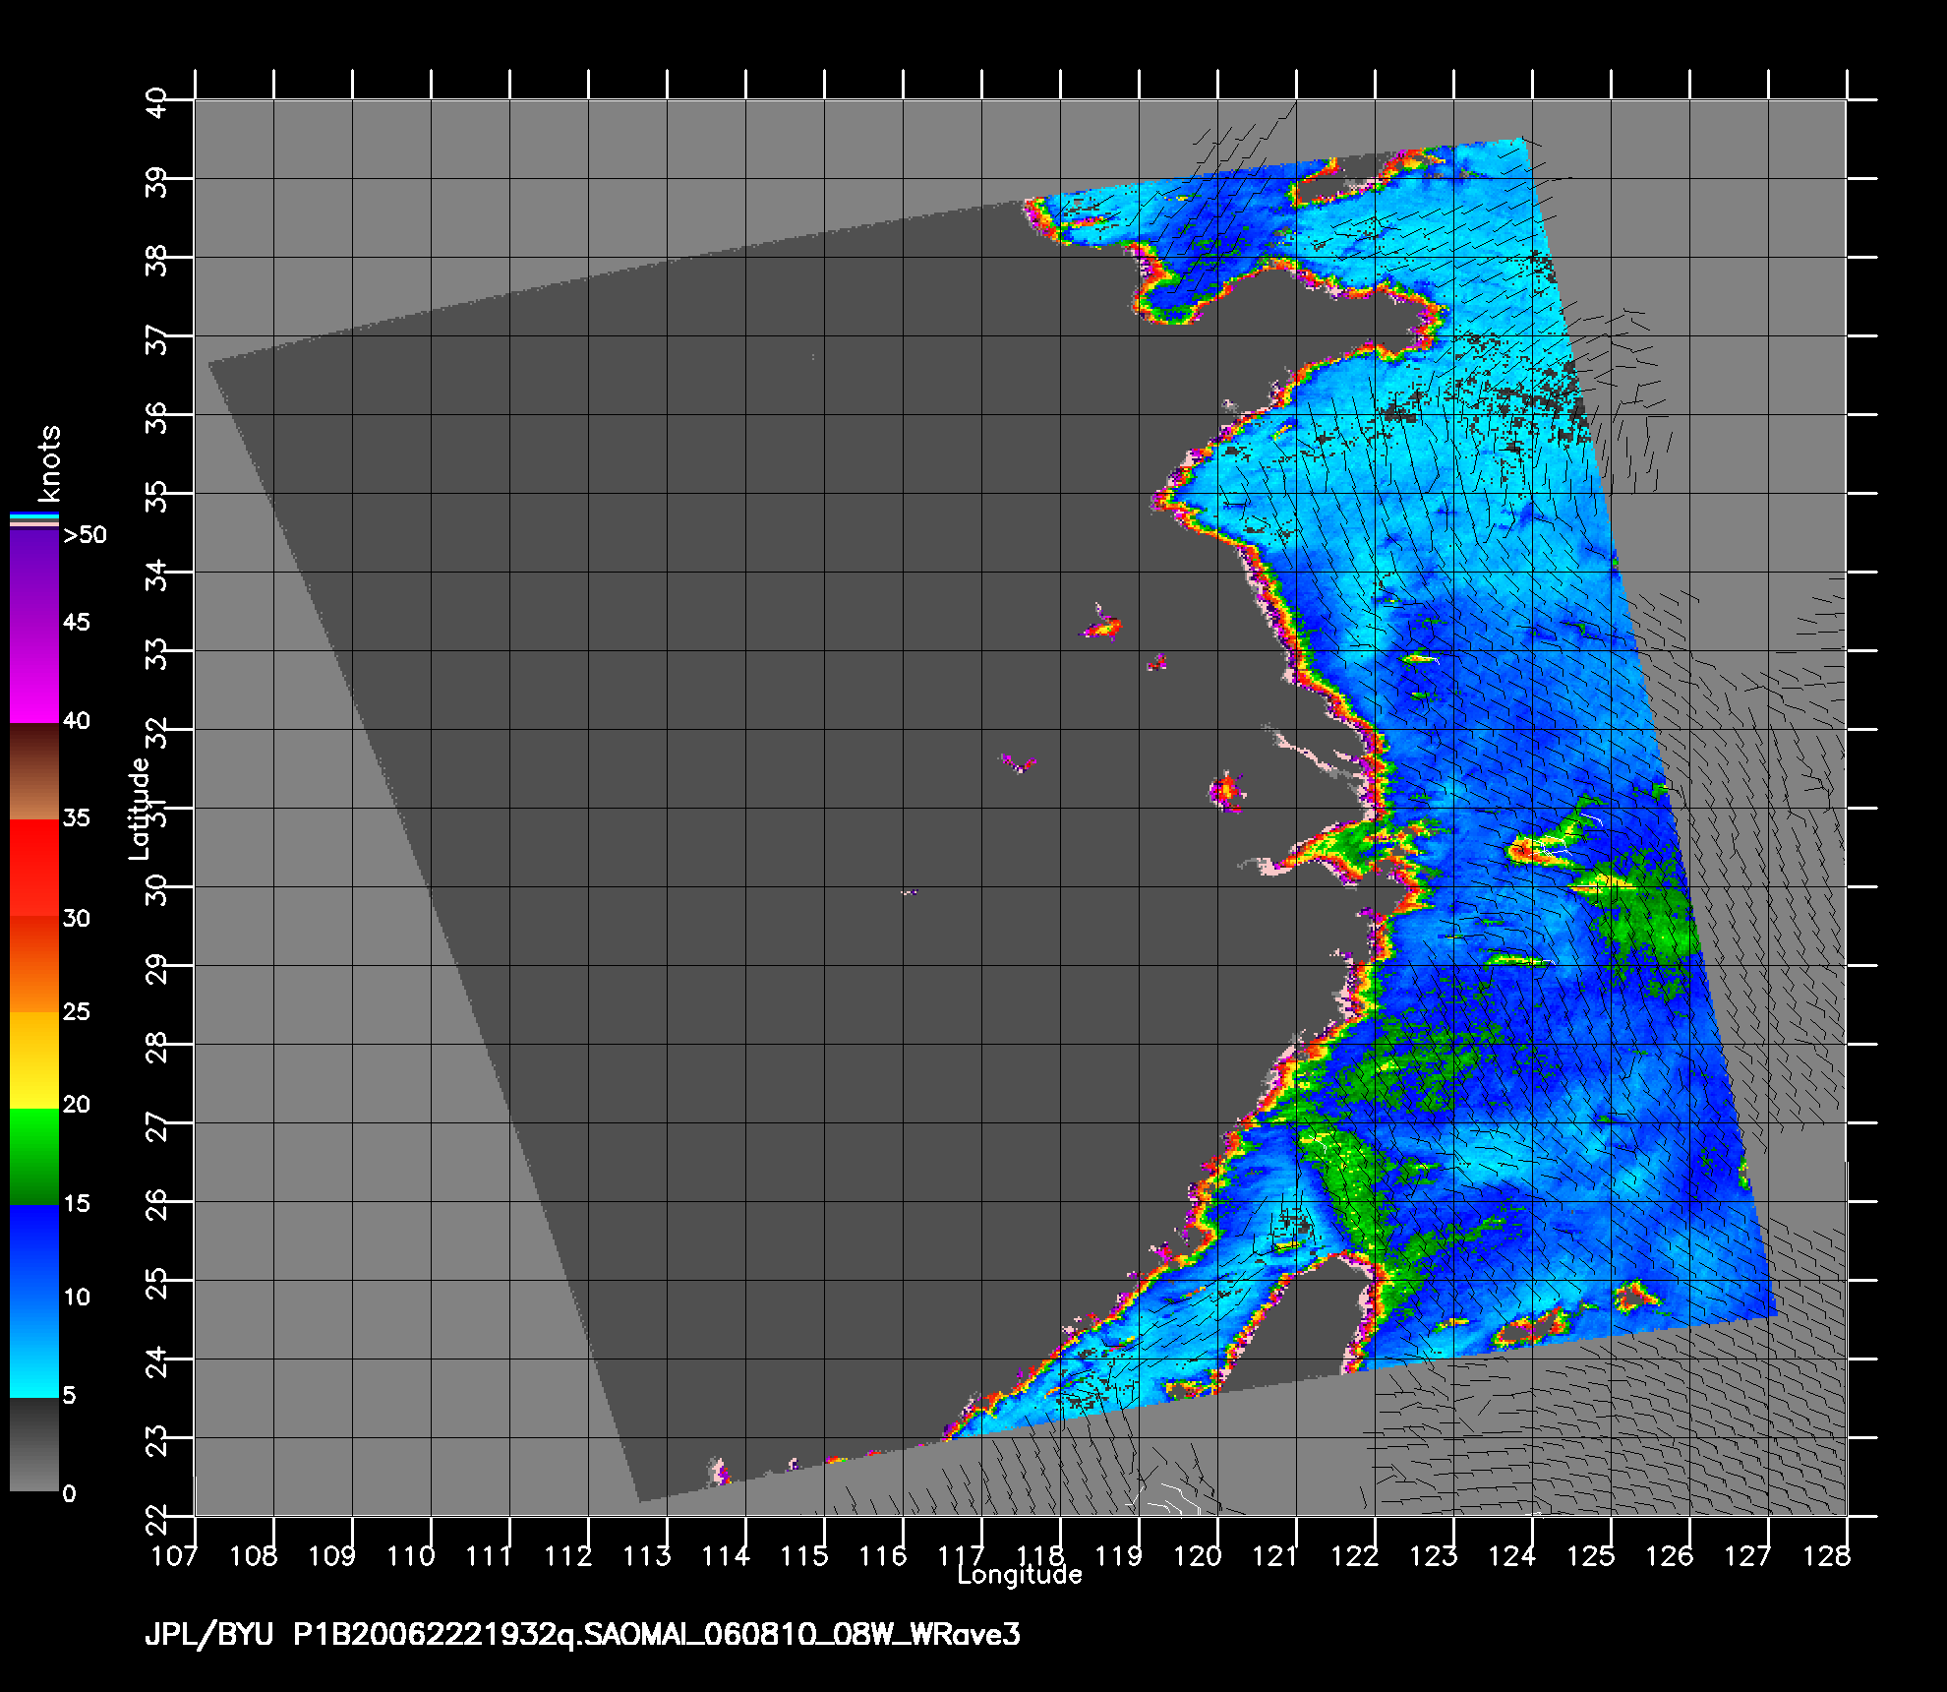Click latitude tick label '33'
The image size is (1947, 1692).
click(158, 655)
